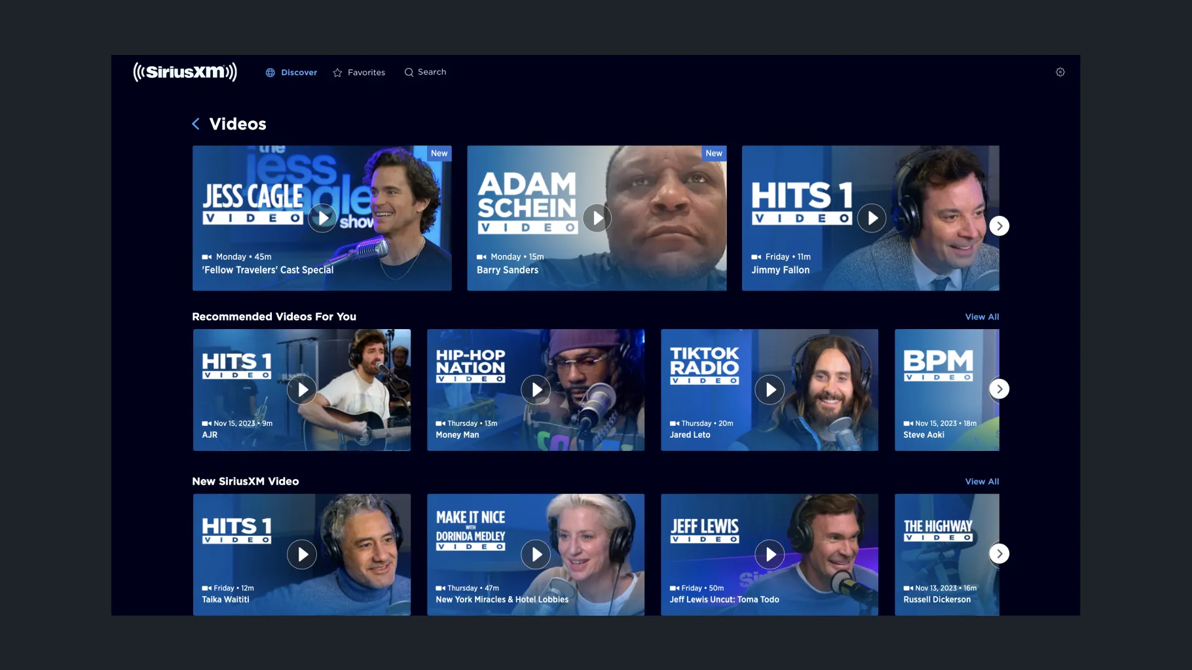This screenshot has height=670, width=1192.
Task: Click the New SiriusXM Video heading
Action: (x=246, y=482)
